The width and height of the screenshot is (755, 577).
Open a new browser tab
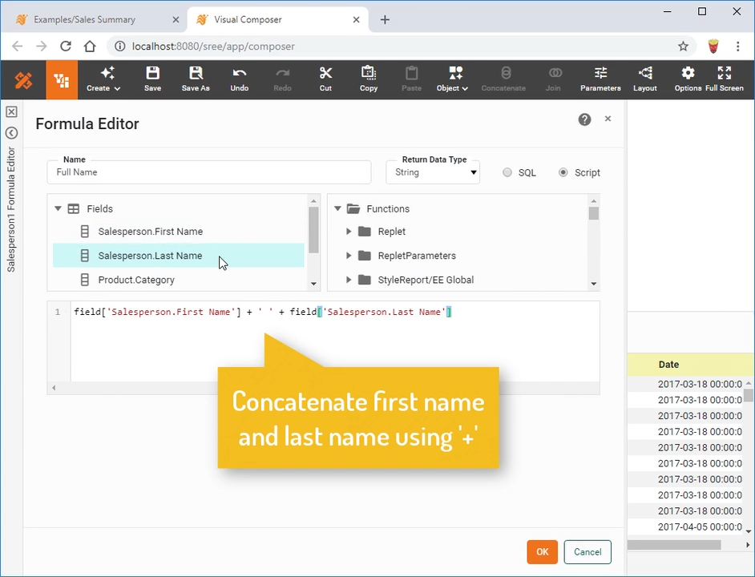(385, 20)
